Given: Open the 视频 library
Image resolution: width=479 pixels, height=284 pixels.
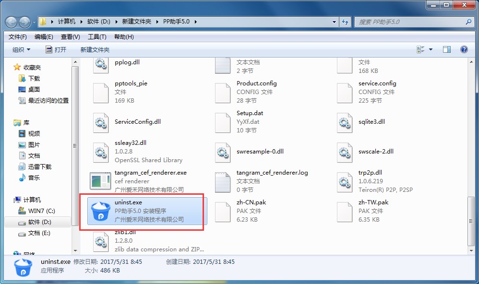Looking at the screenshot, I should click(x=29, y=133).
